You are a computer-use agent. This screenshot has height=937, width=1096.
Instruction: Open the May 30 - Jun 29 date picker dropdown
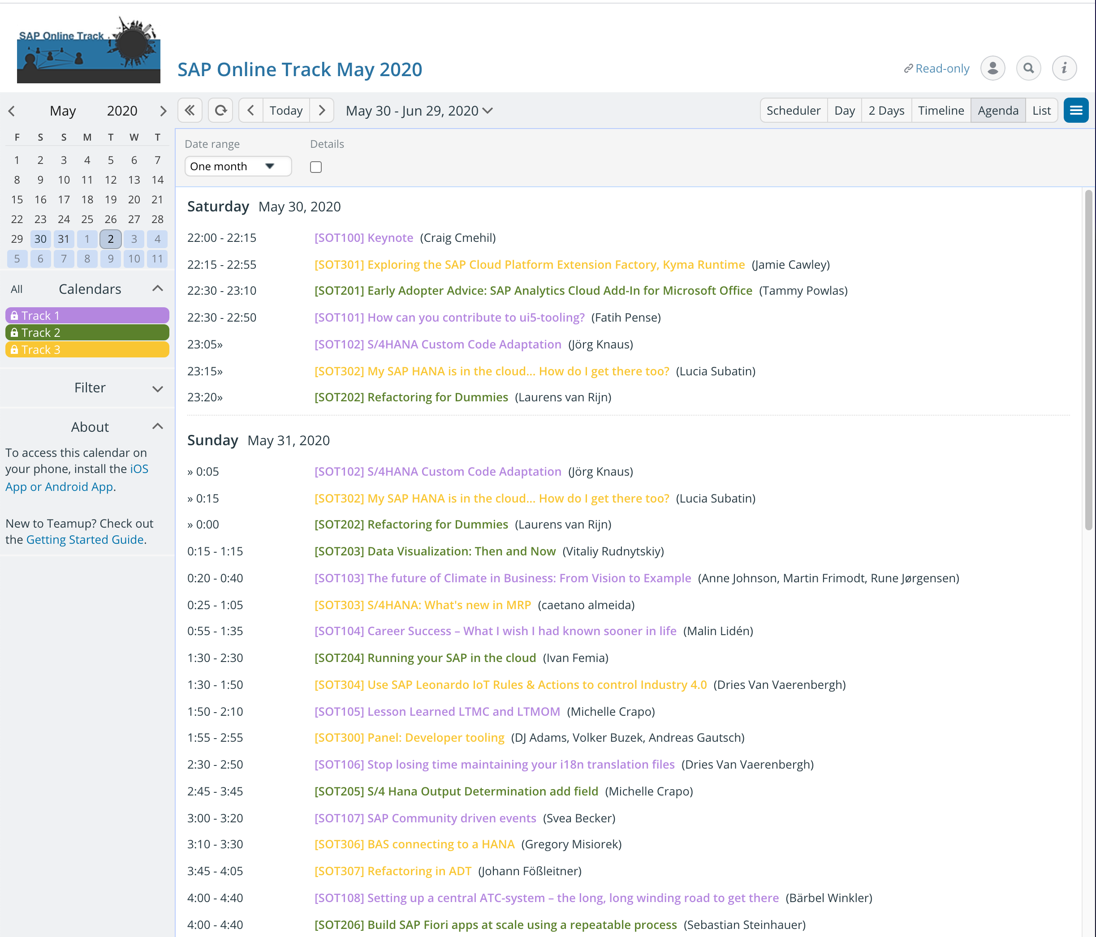click(x=419, y=111)
